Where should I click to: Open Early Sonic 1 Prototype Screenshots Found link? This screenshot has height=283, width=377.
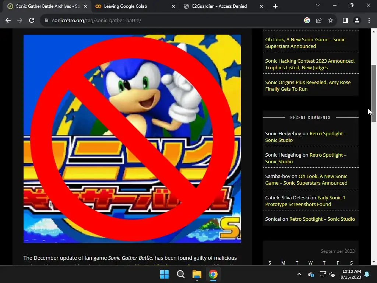305,201
